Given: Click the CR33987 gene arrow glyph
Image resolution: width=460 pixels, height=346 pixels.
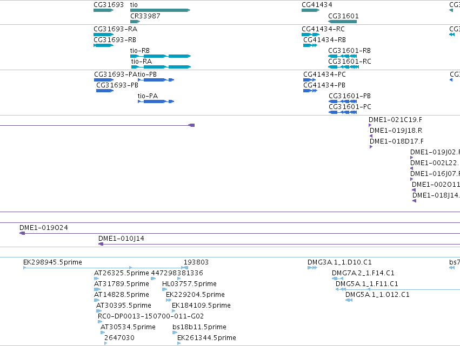Looking at the screenshot, I should tap(135, 22).
